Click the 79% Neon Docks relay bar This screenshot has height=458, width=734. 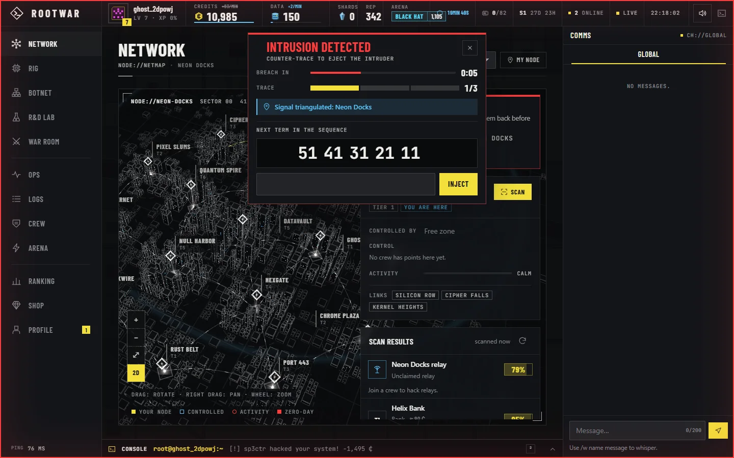coord(518,370)
